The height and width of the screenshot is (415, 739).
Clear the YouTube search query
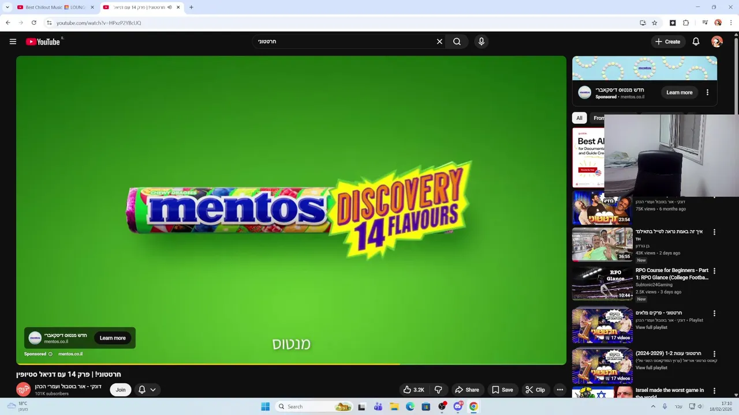439,41
